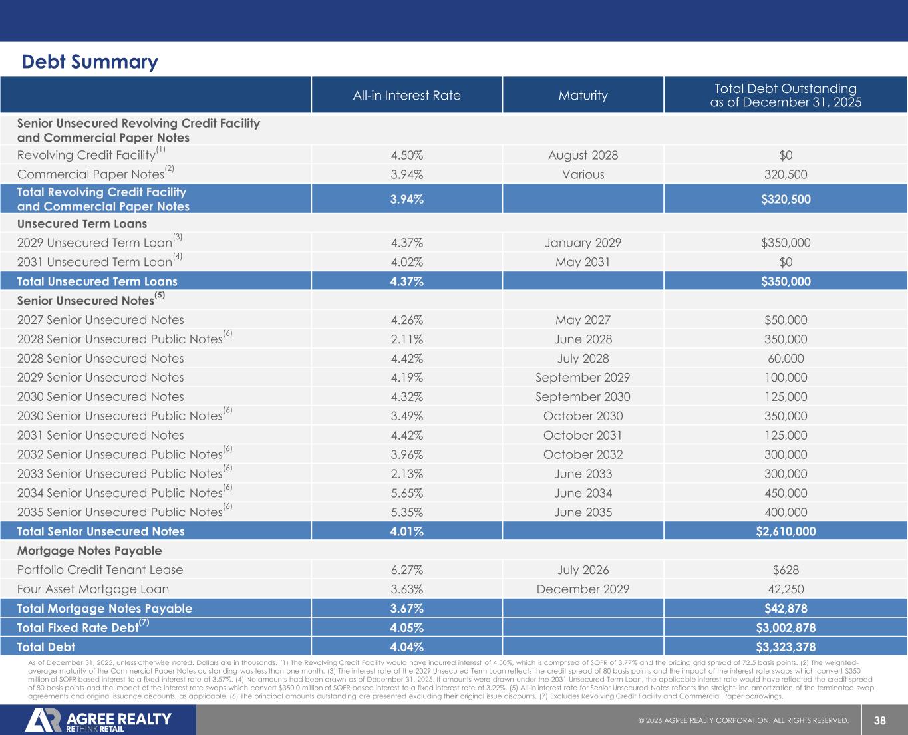This screenshot has width=908, height=735.
Task: Click the Debt Summary slide title
Action: (90, 62)
